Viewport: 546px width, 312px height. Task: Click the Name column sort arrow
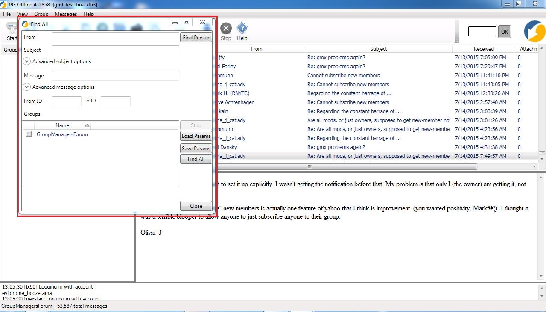click(87, 125)
